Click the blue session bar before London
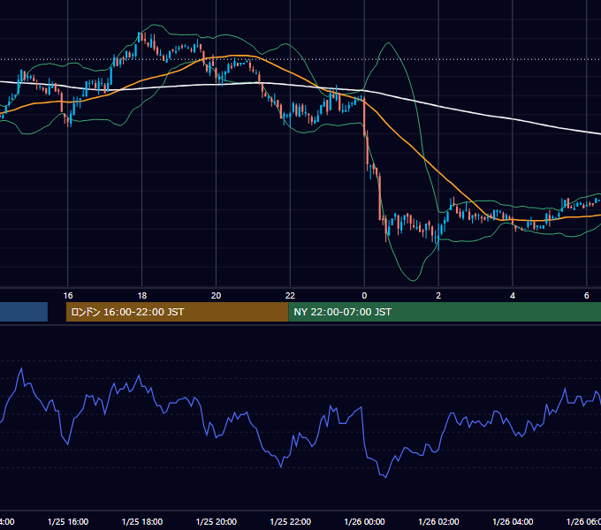This screenshot has height=530, width=601. pyautogui.click(x=24, y=312)
